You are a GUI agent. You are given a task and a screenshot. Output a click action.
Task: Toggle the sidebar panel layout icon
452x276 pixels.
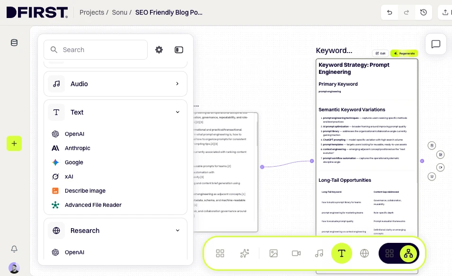(x=179, y=50)
